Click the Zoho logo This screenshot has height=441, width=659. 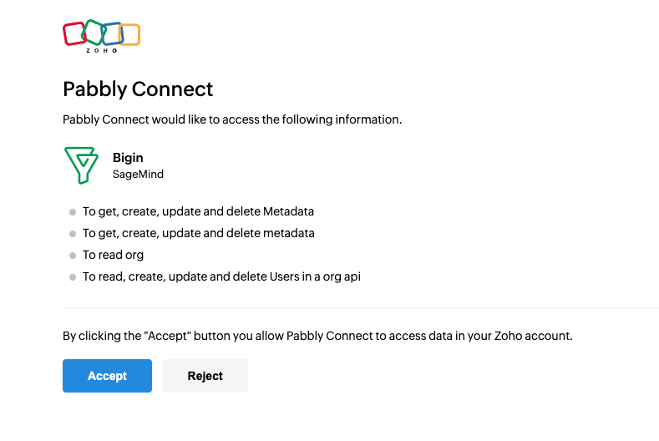point(101,36)
